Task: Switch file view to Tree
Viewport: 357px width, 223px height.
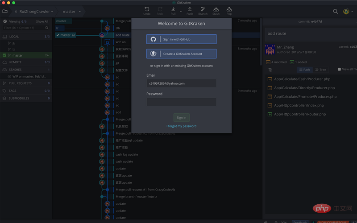Action: pos(320,70)
